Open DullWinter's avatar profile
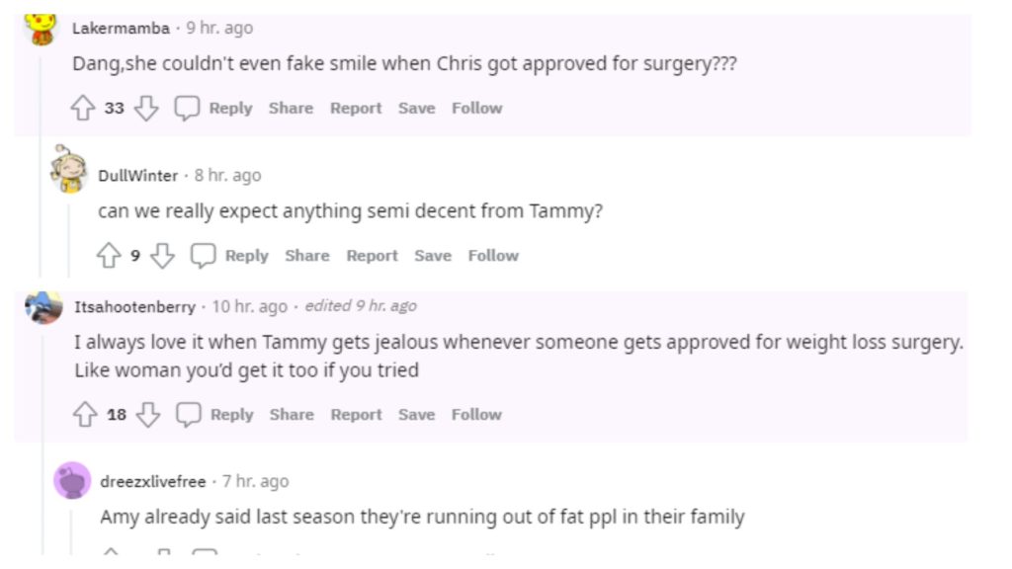This screenshot has width=1012, height=569. [x=69, y=170]
